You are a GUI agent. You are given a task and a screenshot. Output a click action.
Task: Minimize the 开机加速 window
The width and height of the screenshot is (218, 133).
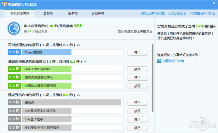[205, 4]
